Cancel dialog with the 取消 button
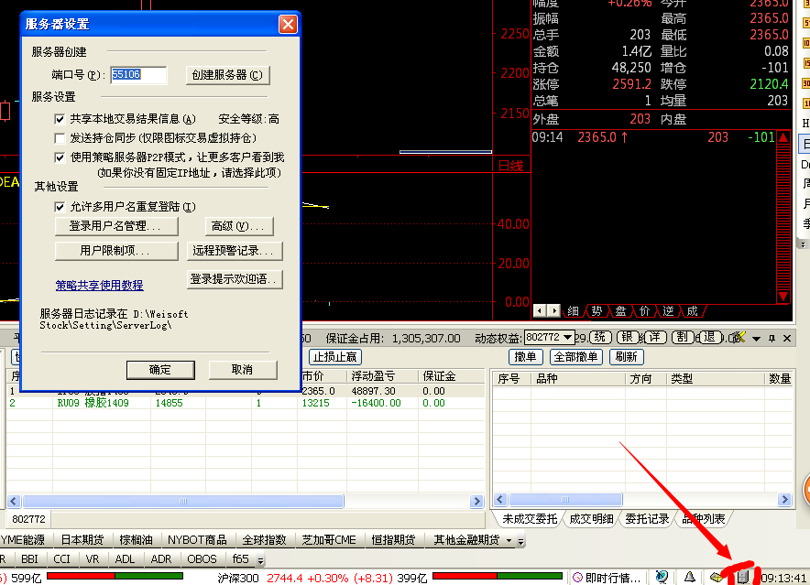810x585 pixels. pos(243,370)
